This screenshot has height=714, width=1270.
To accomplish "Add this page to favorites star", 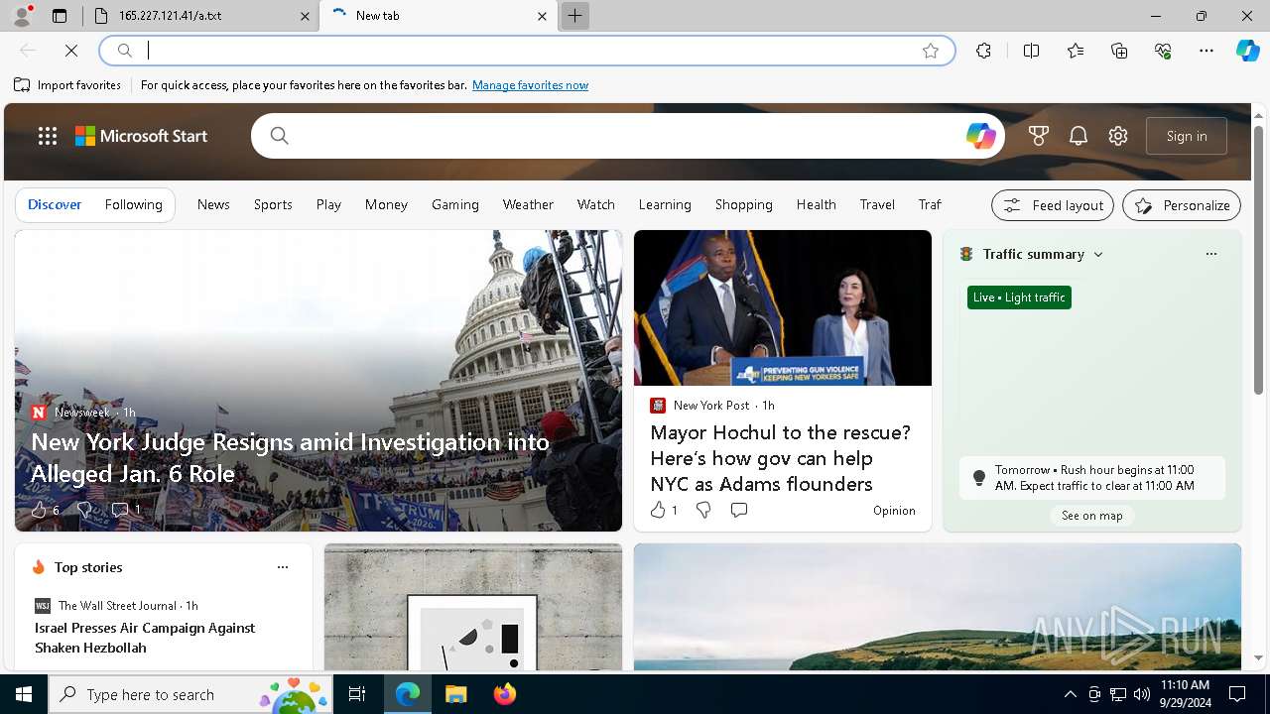I will [x=931, y=51].
